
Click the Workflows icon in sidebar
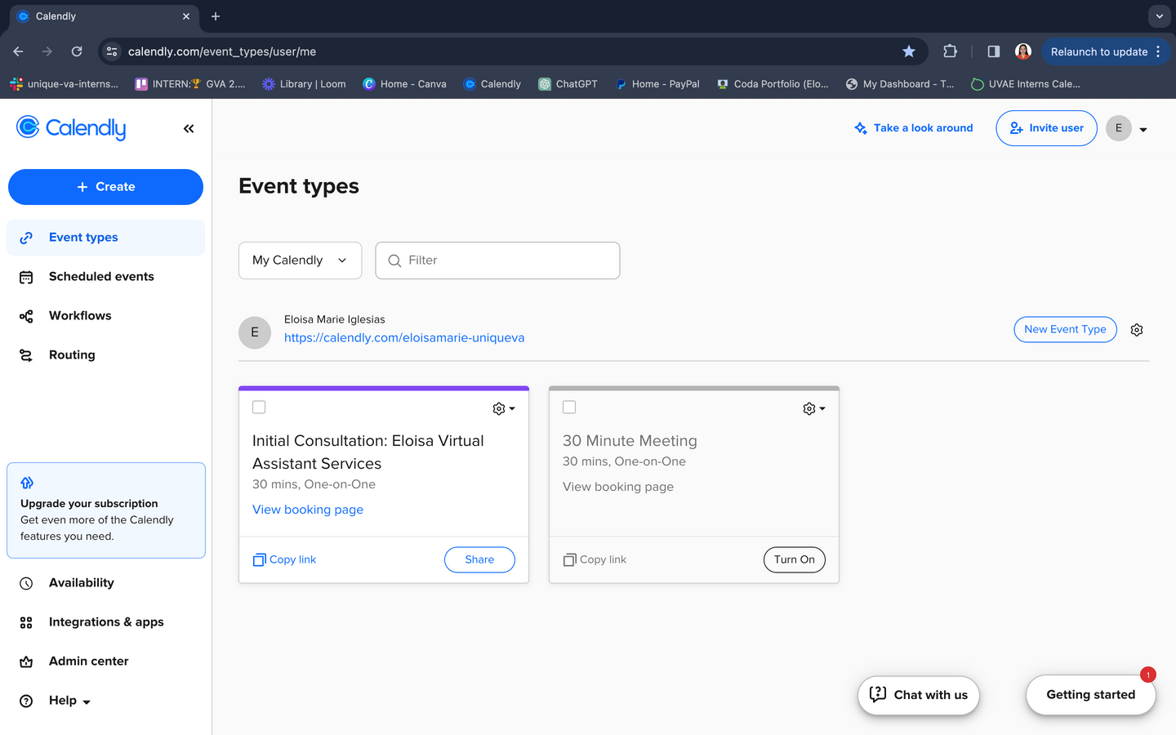click(26, 316)
